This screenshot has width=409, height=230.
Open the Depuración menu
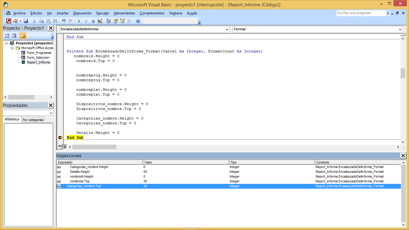82,13
